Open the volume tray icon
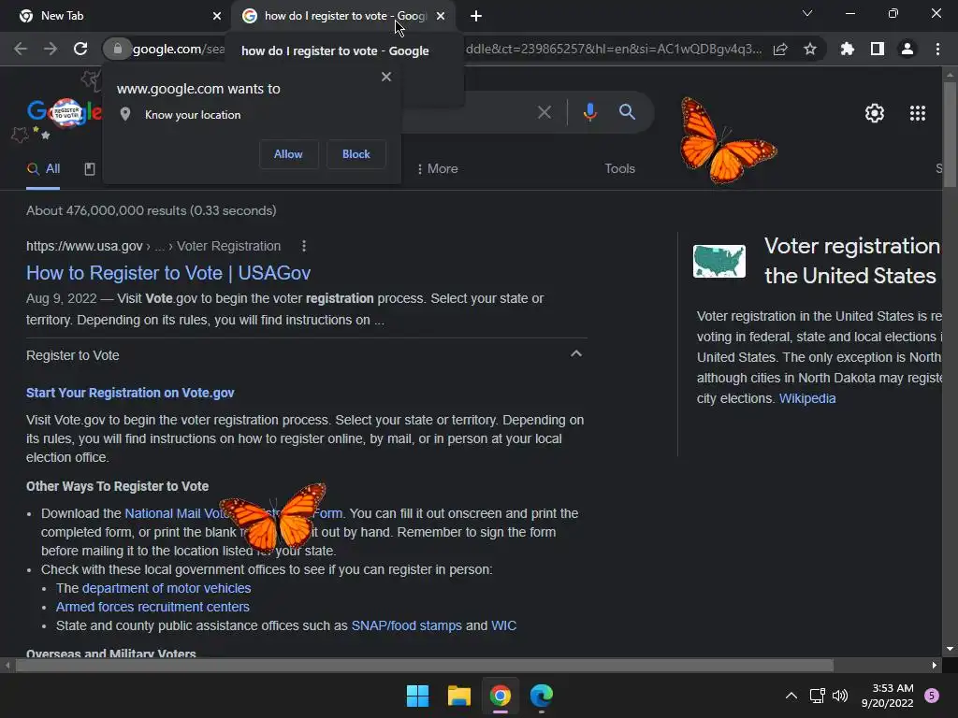This screenshot has height=718, width=958. (x=840, y=696)
